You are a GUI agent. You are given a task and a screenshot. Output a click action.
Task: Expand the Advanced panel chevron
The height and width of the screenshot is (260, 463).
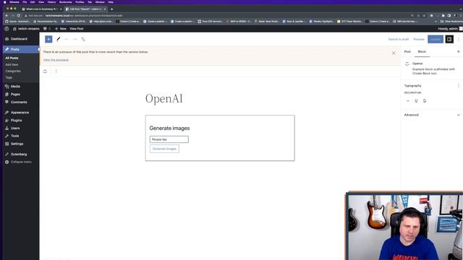point(458,115)
